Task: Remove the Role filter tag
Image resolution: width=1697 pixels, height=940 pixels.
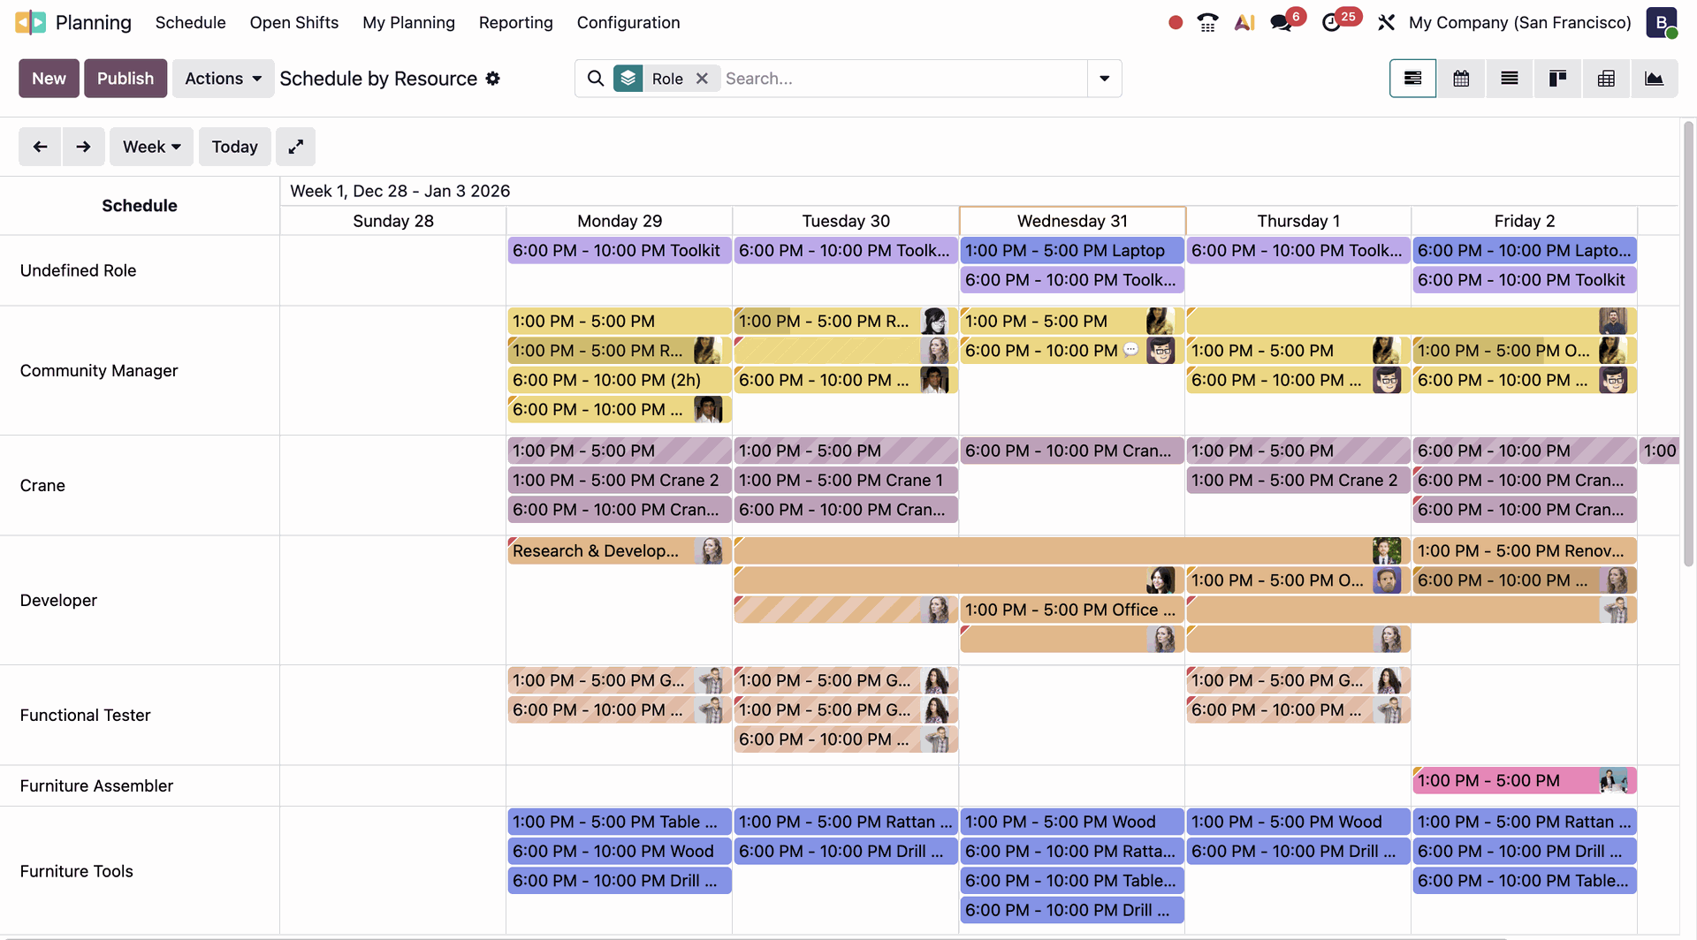Action: 702,79
